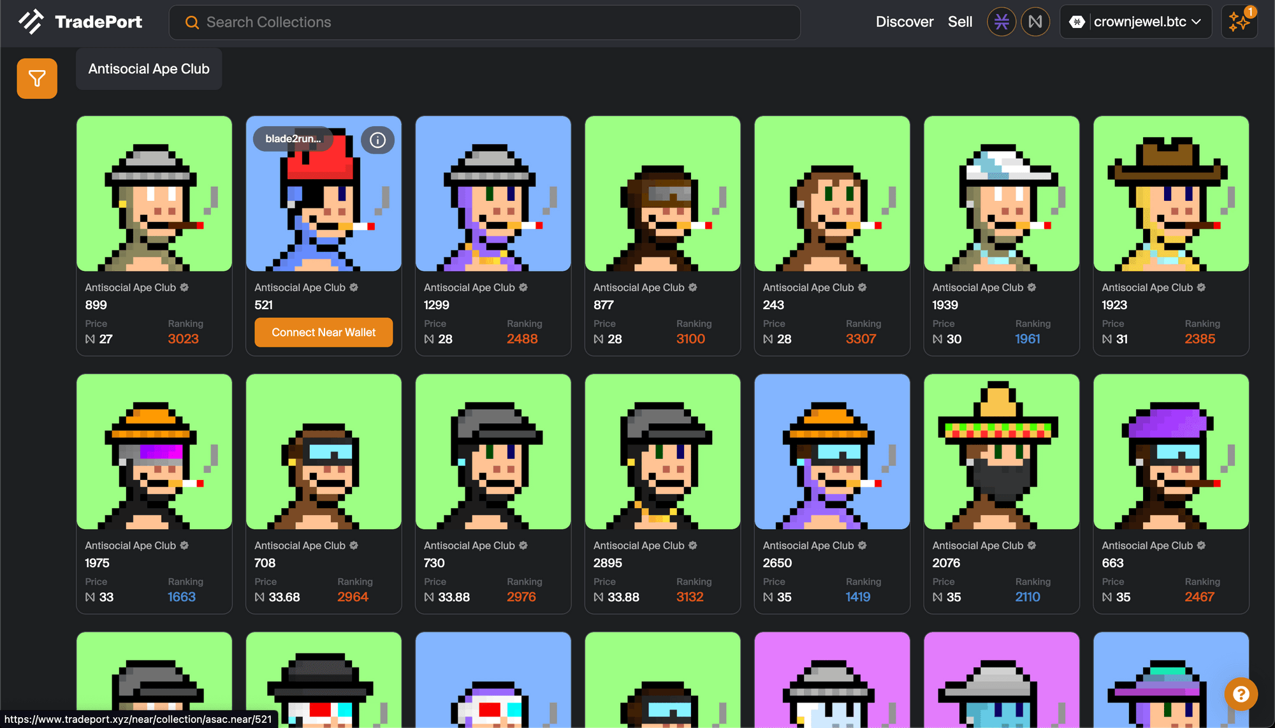Click verified badge on ape 899

click(184, 288)
